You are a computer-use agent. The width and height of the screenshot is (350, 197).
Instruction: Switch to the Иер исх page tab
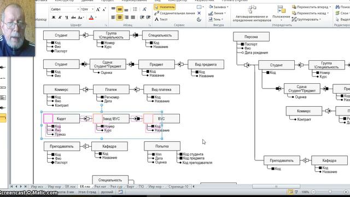click(x=37, y=187)
